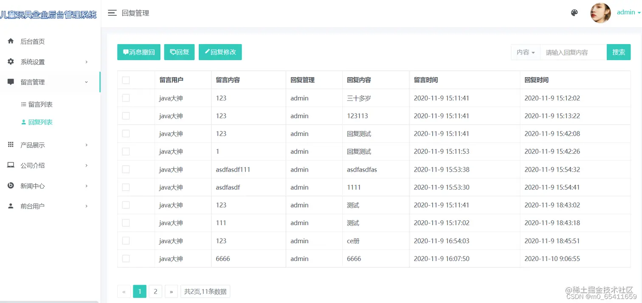Expand the 新闻中心 menu chevron
Viewport: 642px width, 303px height.
click(x=87, y=186)
